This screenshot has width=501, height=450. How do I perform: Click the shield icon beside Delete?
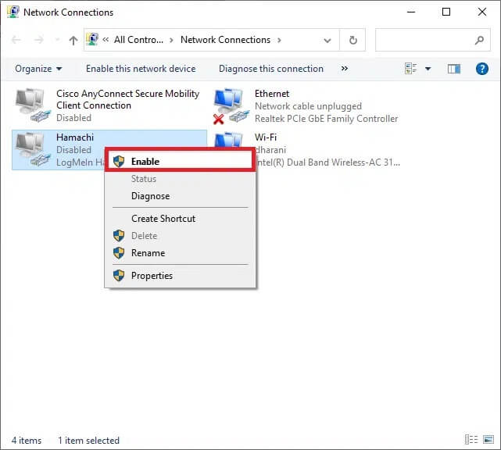[x=119, y=236]
